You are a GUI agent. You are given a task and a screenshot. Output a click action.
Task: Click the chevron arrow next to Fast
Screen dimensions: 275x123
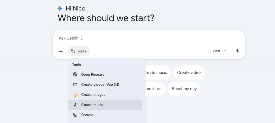tap(225, 51)
